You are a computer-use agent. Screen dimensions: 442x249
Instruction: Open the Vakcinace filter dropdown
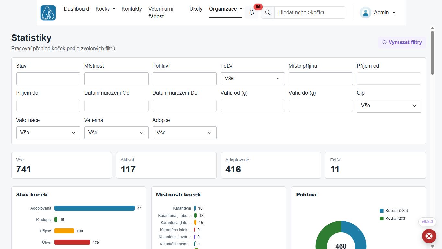(x=48, y=133)
